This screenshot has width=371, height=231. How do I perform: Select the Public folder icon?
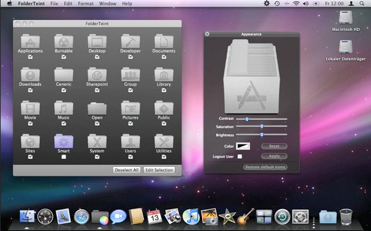[x=164, y=108]
